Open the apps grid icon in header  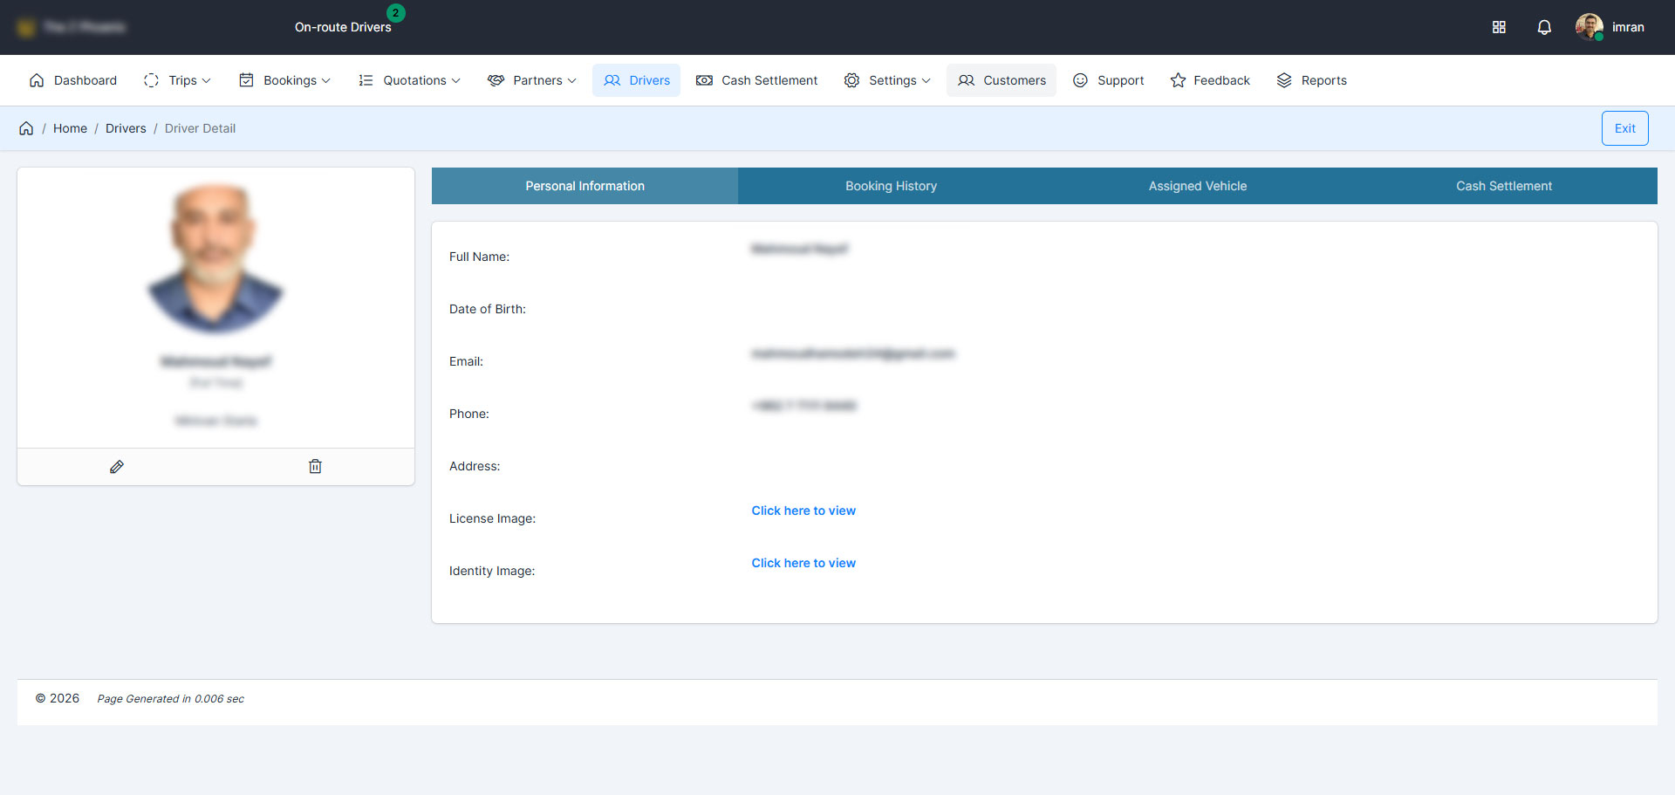[x=1499, y=28]
